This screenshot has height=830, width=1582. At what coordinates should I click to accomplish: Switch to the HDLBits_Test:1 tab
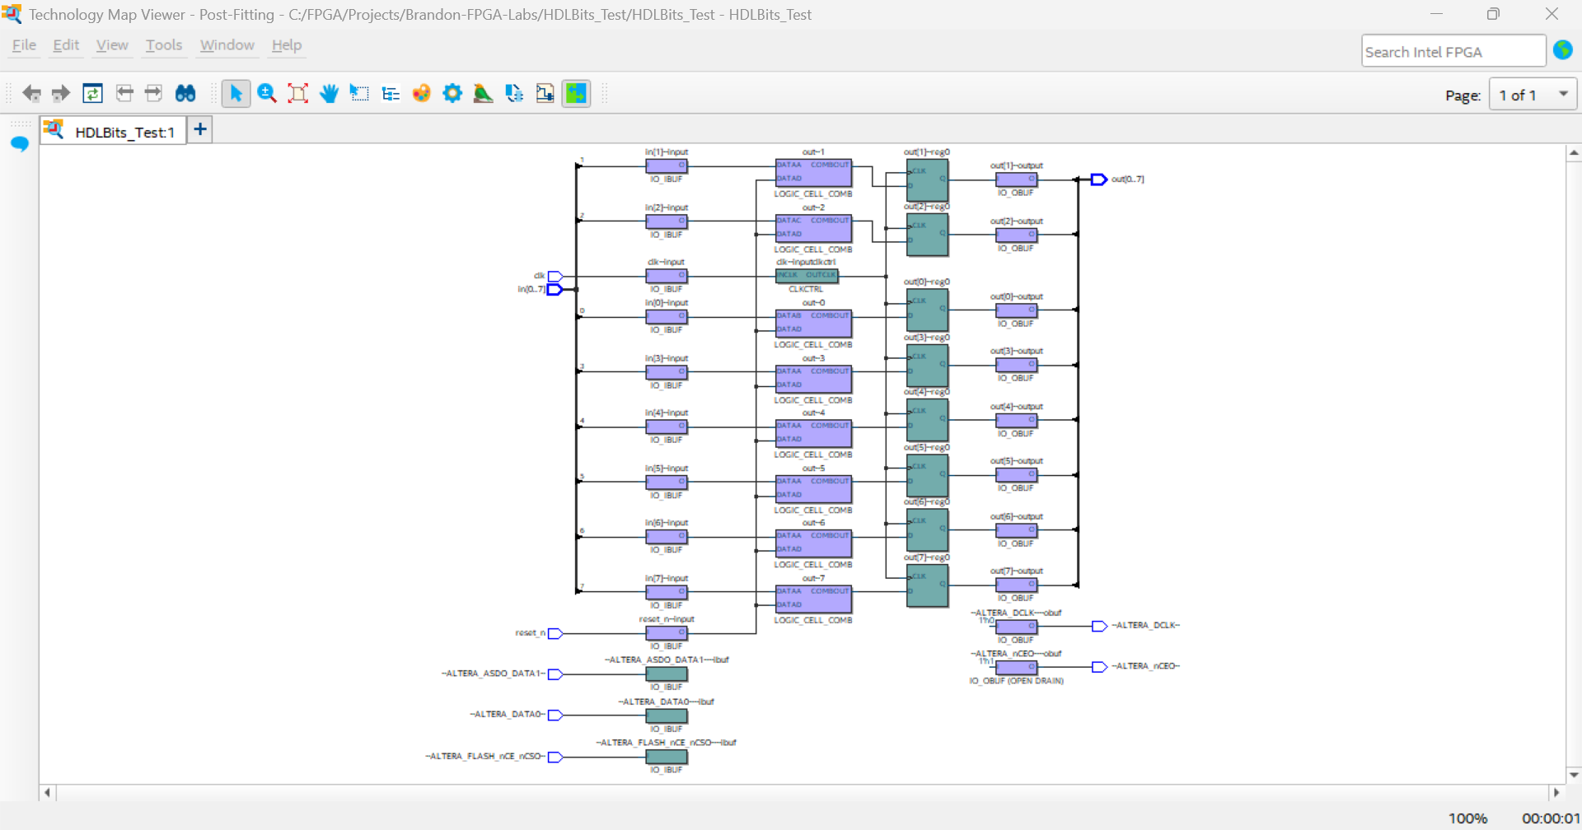(124, 132)
